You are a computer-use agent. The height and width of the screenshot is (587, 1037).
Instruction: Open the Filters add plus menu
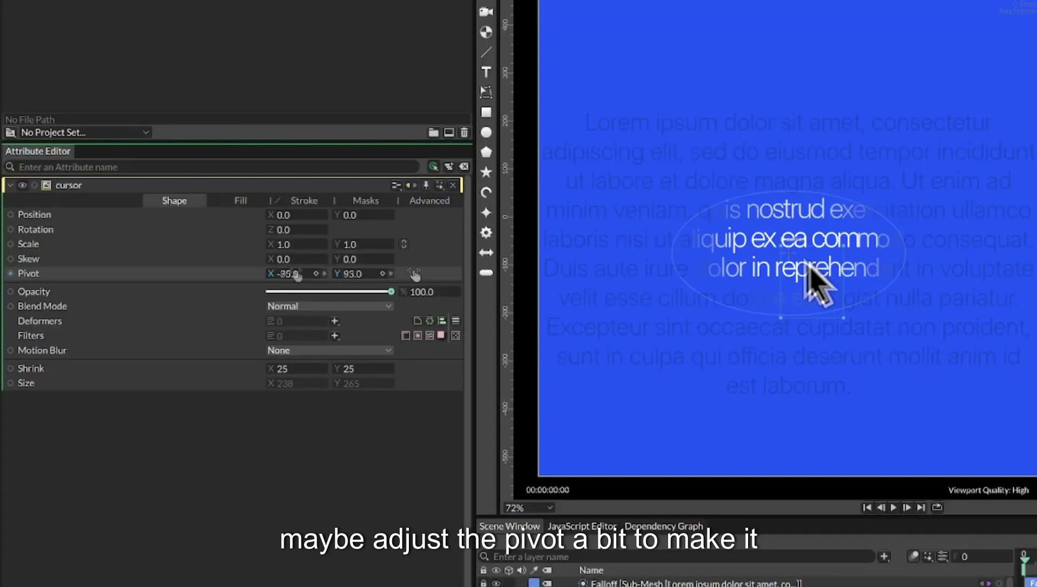(x=334, y=336)
